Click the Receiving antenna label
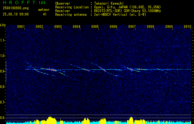 click(x=71, y=15)
